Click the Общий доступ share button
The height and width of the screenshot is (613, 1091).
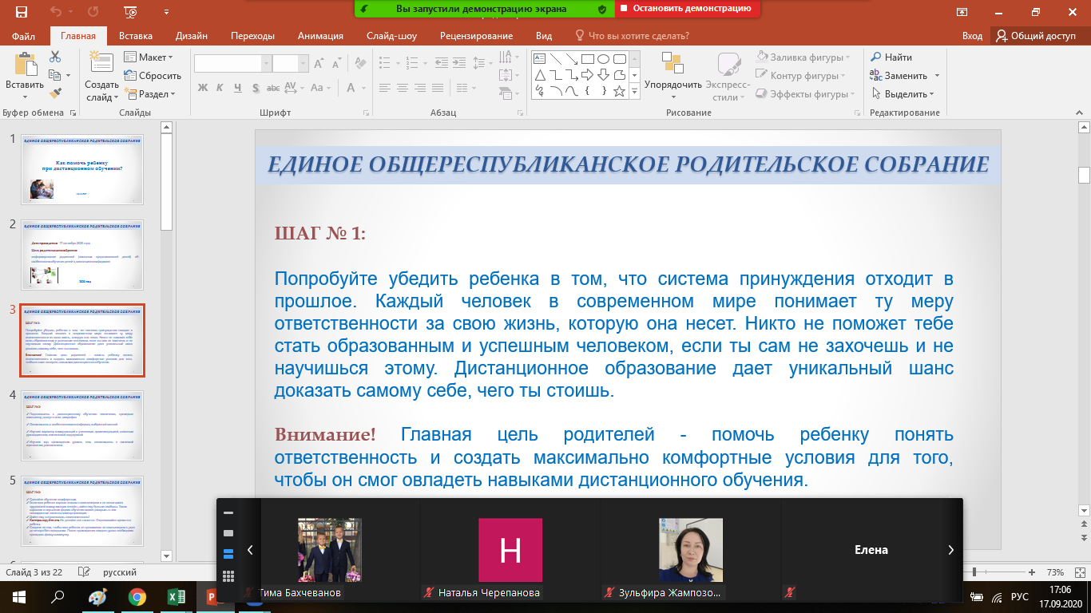1037,36
